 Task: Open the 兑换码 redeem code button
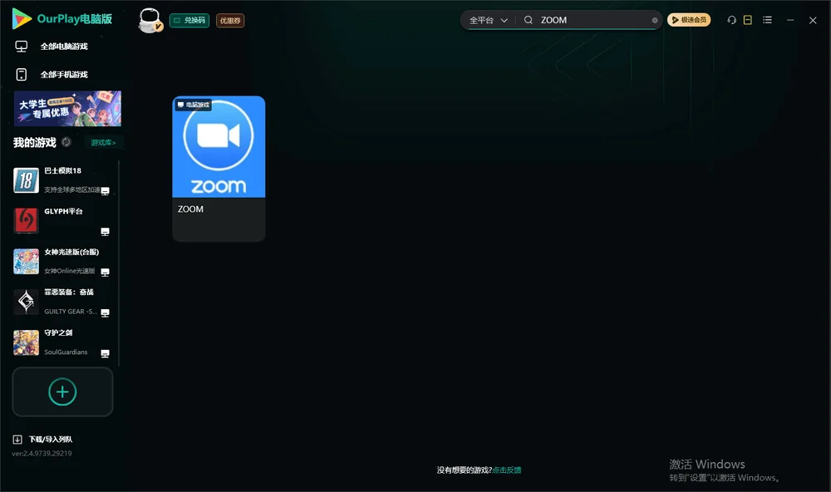pos(189,20)
